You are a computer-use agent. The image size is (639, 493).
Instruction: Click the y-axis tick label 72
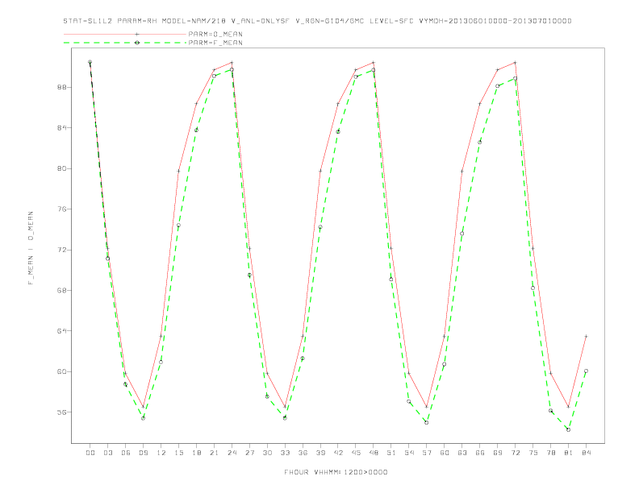(61, 250)
